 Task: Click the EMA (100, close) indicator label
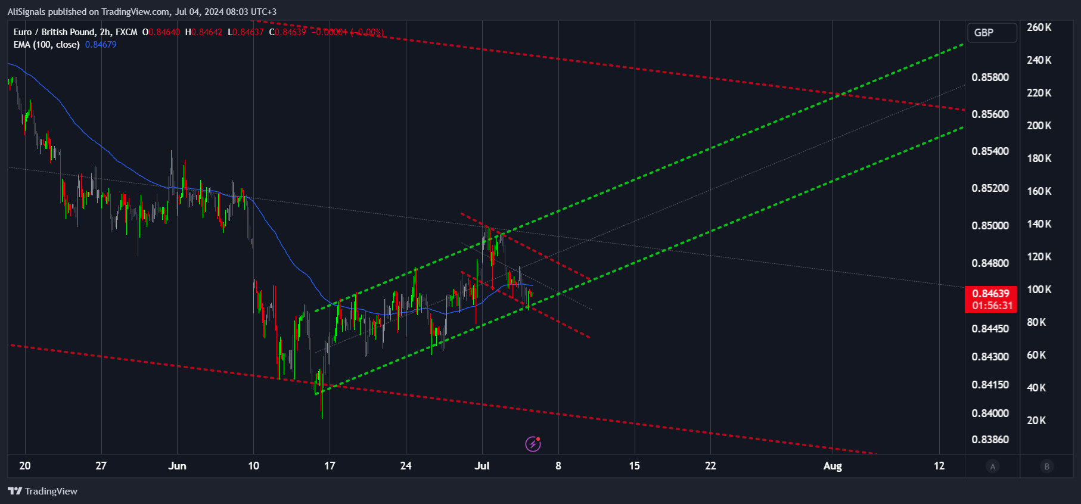(46, 45)
